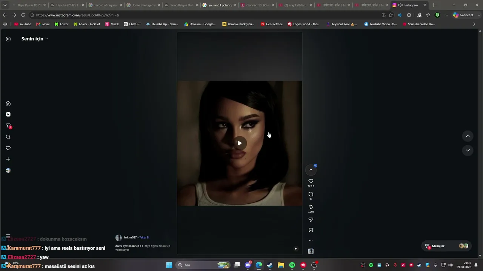Open the ChatGPT bookmark

pyautogui.click(x=132, y=24)
